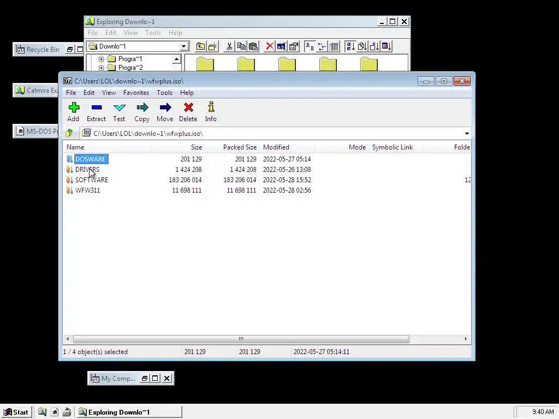Open the Favorites menu
This screenshot has width=559, height=419.
(136, 93)
